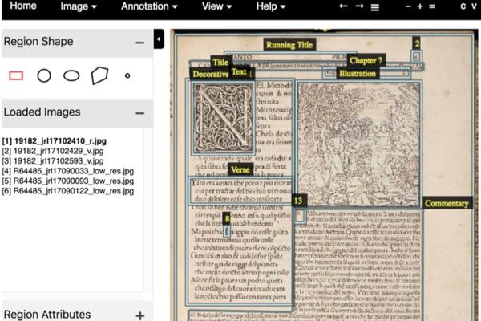Open the Help dropdown menu
Screen dimensions: 481x321
pos(271,6)
